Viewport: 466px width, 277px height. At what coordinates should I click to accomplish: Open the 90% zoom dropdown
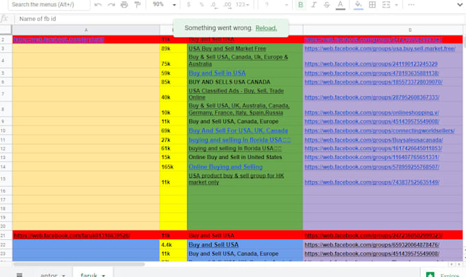pyautogui.click(x=164, y=5)
